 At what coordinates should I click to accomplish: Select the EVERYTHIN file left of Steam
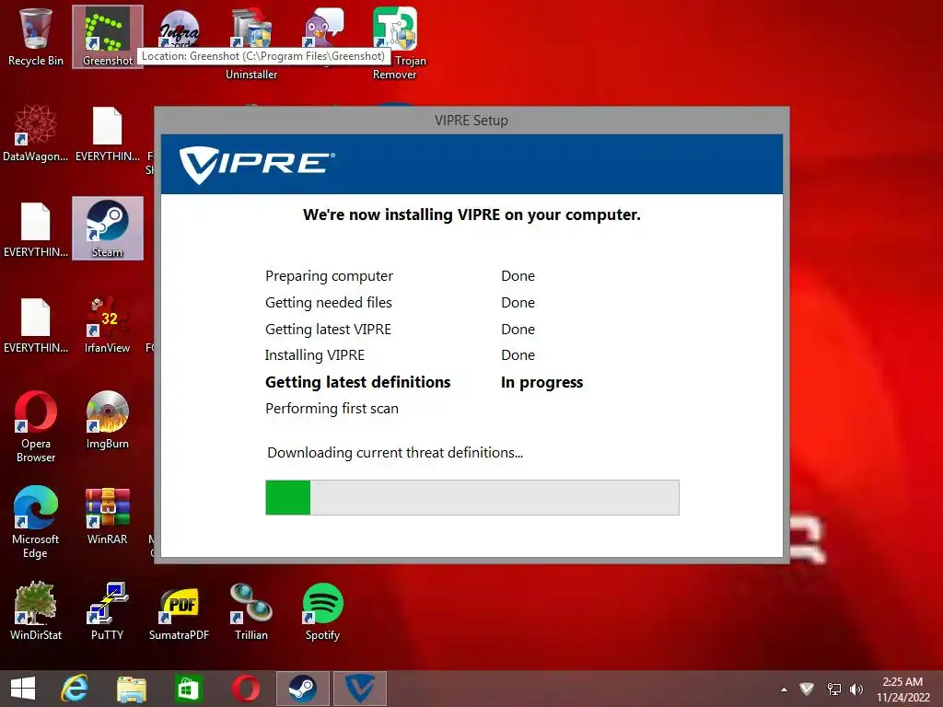point(36,229)
